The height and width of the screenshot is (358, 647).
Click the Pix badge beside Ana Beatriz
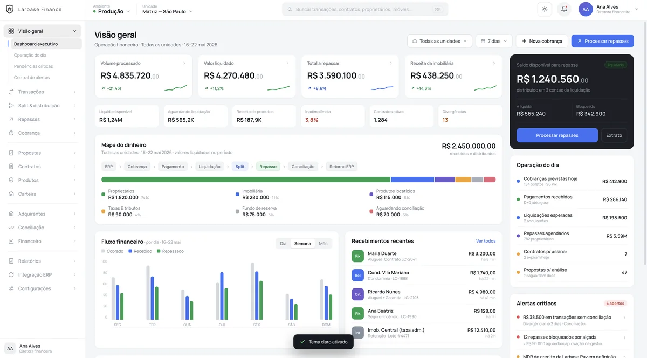pyautogui.click(x=357, y=314)
